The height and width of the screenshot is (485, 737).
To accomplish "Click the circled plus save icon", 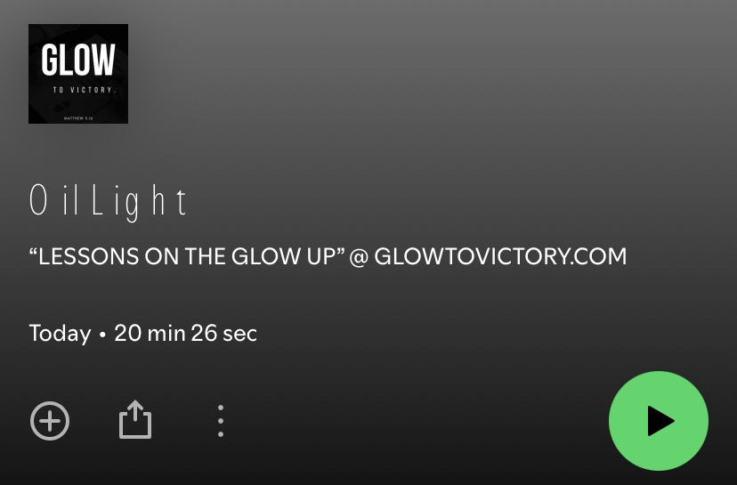I will coord(50,421).
